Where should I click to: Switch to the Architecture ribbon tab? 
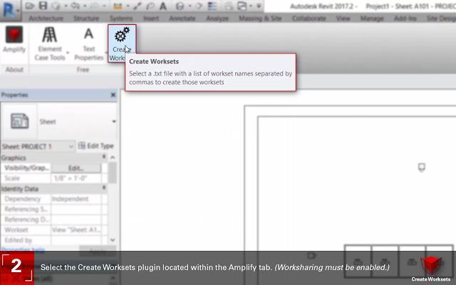point(46,19)
